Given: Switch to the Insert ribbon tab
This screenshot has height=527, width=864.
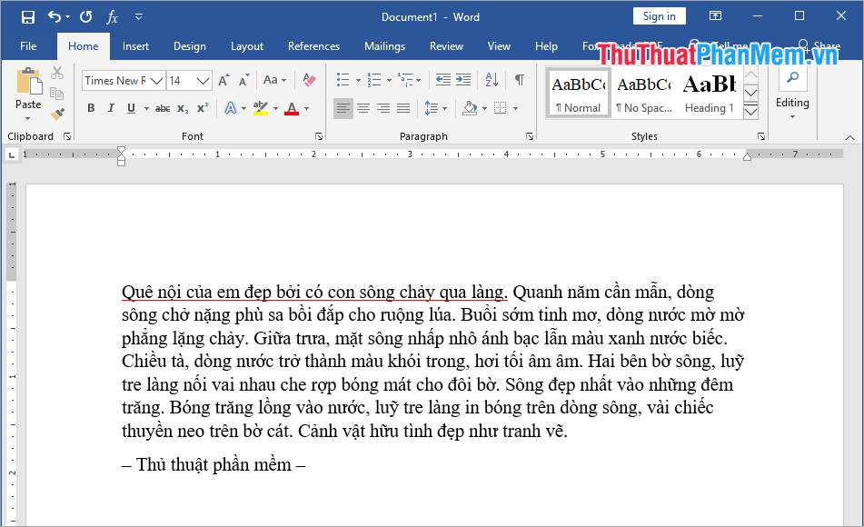Looking at the screenshot, I should (x=134, y=45).
